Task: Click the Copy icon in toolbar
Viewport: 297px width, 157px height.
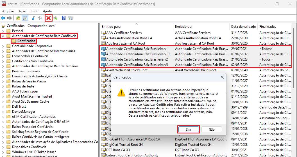Action: coord(40,18)
